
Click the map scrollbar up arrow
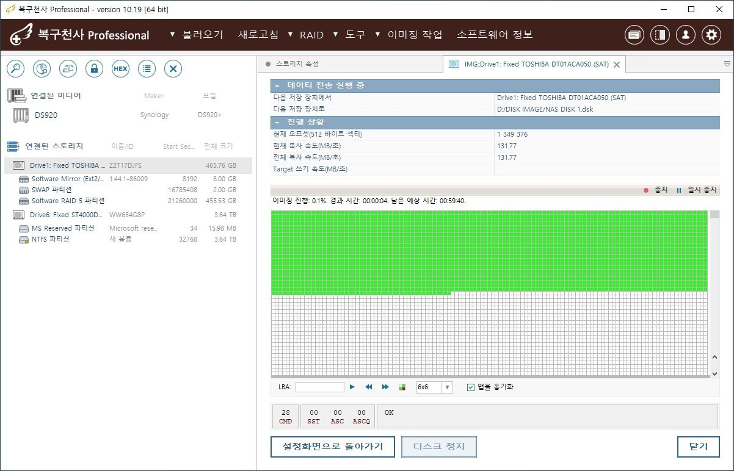[x=714, y=356]
